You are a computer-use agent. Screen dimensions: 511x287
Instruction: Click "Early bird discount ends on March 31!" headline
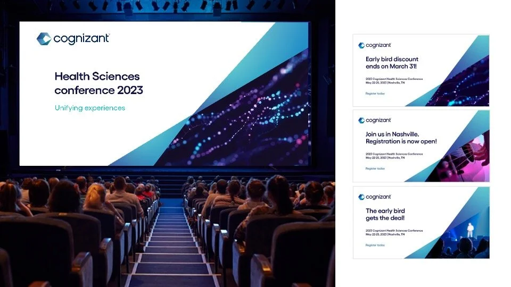(392, 63)
